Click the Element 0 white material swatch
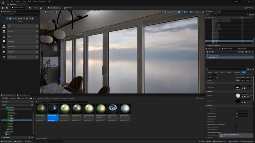255x143 pixels. (238, 96)
